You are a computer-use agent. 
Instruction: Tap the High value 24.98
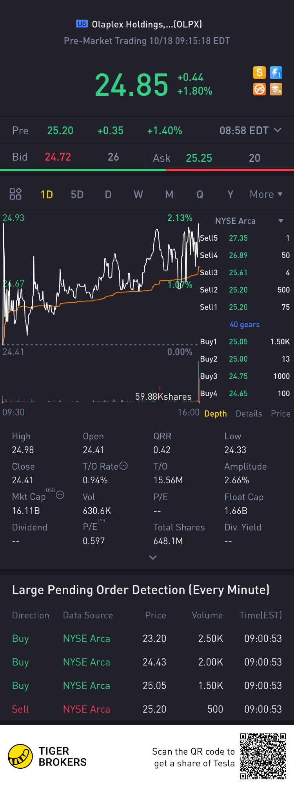(x=23, y=450)
